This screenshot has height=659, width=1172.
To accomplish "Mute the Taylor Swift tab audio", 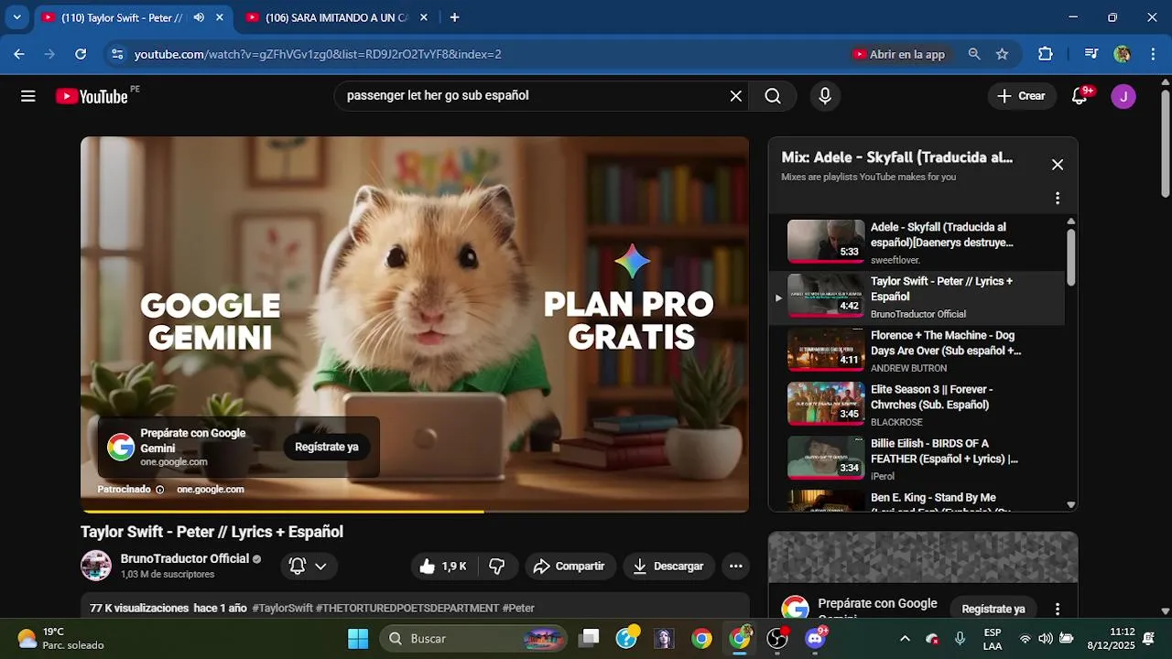I will click(199, 17).
